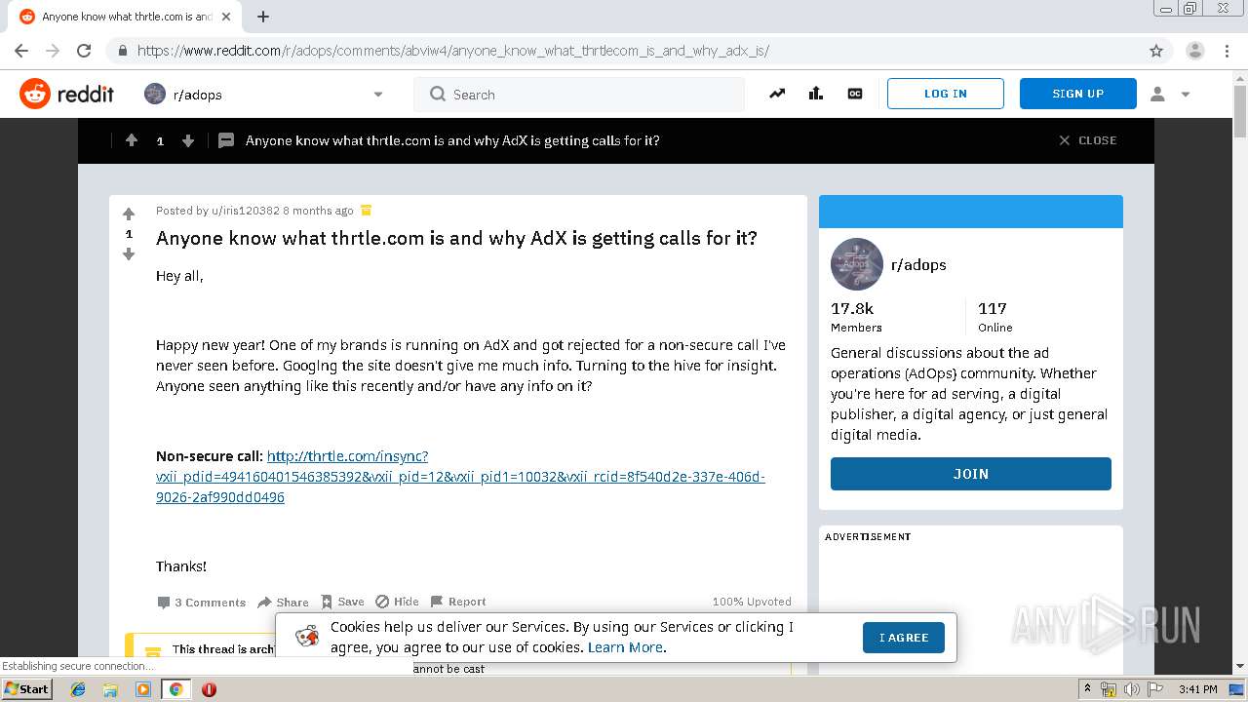Open the thrtle.com insync link

click(x=460, y=477)
